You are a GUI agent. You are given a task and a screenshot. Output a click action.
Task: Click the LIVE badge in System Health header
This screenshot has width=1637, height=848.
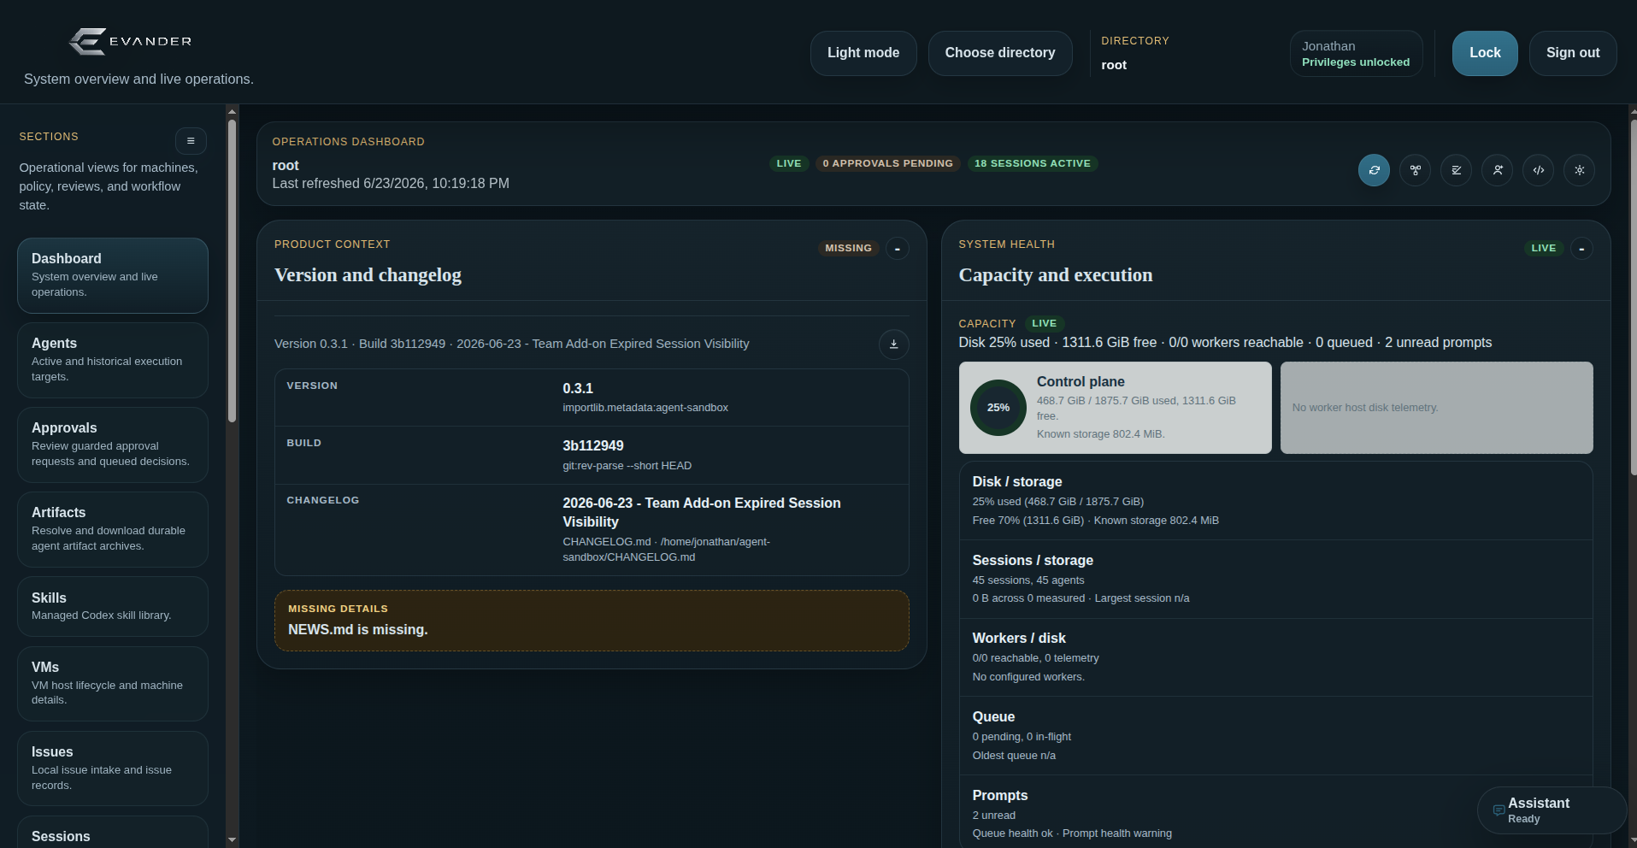pyautogui.click(x=1544, y=248)
